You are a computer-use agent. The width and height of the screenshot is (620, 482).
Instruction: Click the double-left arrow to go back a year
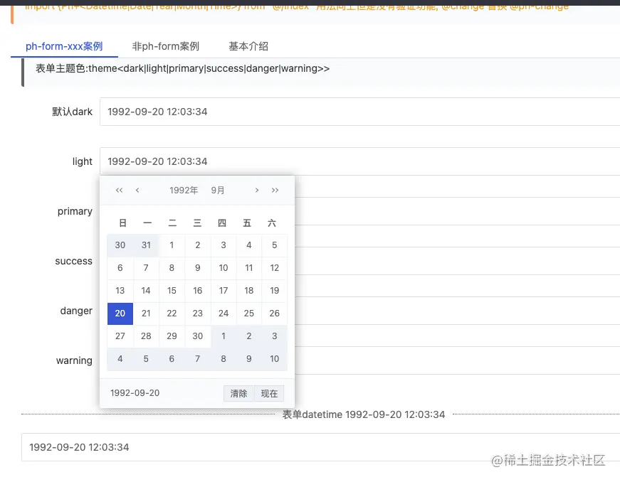click(x=119, y=190)
